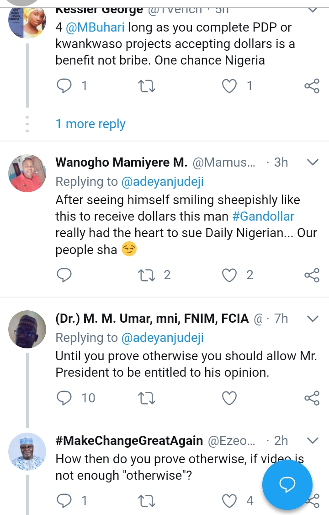Retweet Wanogho Mamiyere's #Gandollar tweet
Screen dimensions: 329x515
(147, 275)
